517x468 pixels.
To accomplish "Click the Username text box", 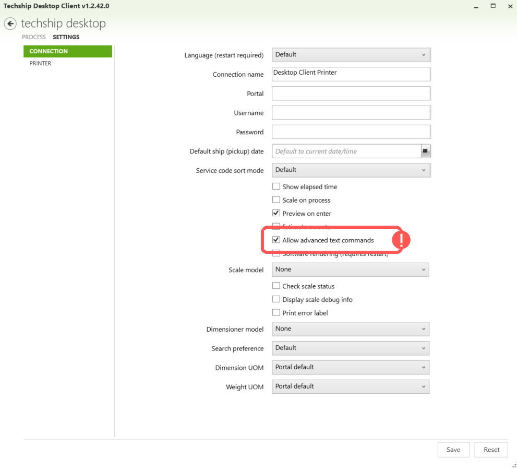I will [351, 112].
